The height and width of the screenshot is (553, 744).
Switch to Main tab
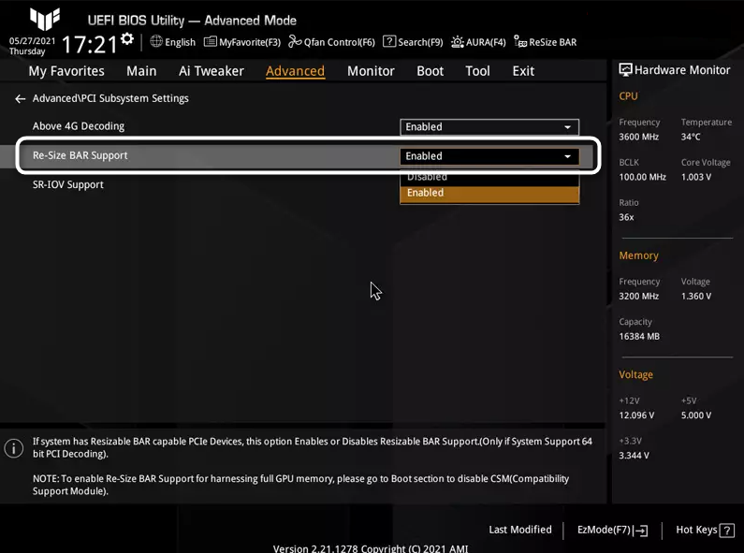pyautogui.click(x=141, y=71)
